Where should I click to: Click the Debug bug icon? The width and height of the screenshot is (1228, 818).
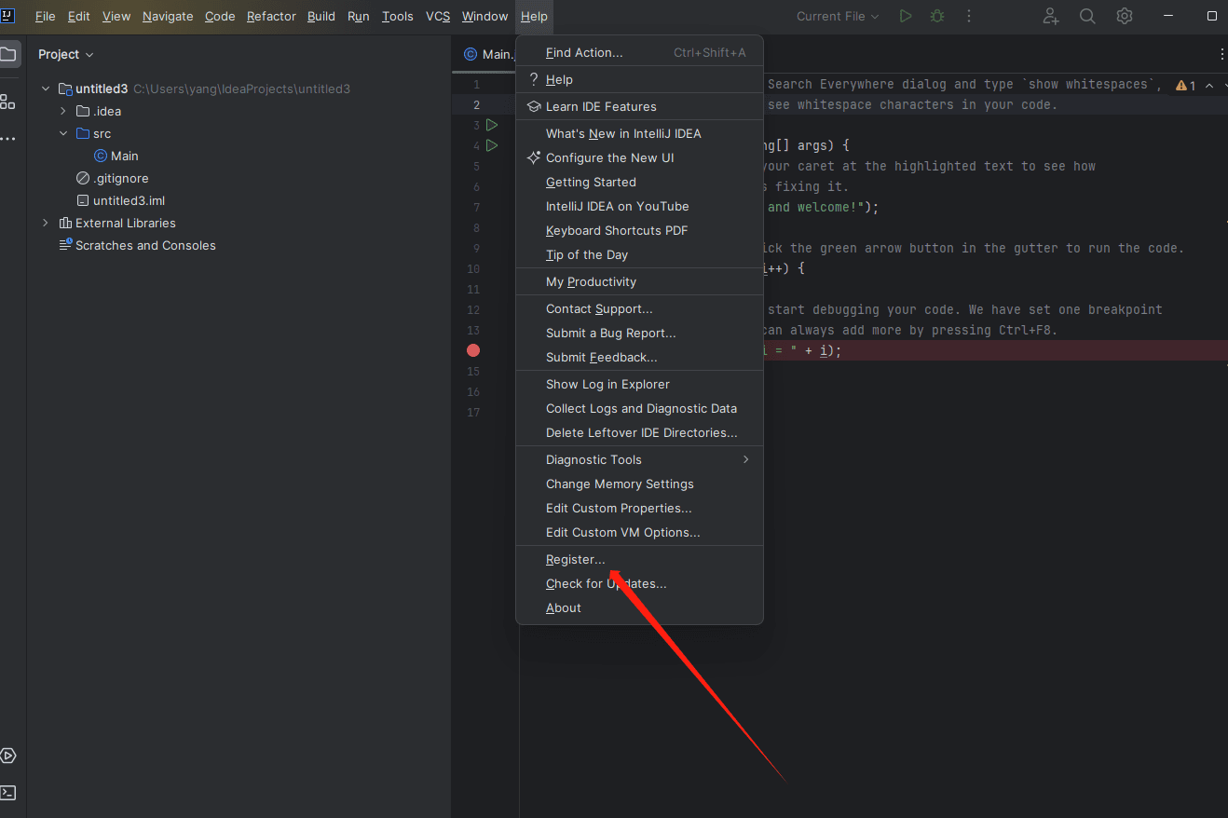pos(937,16)
